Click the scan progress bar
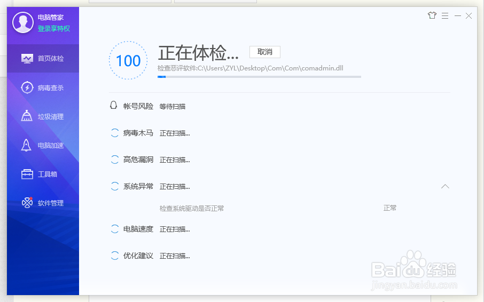The width and height of the screenshot is (484, 302). click(x=259, y=77)
